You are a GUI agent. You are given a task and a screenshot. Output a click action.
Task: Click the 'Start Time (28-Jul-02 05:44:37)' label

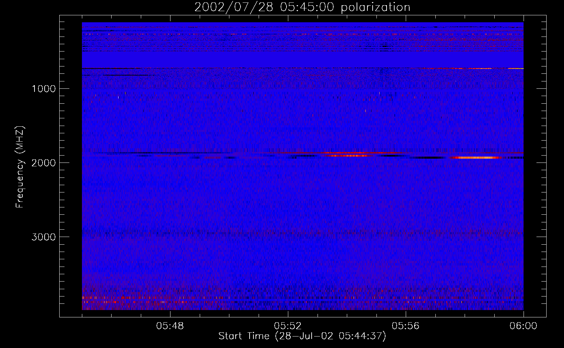click(302, 336)
